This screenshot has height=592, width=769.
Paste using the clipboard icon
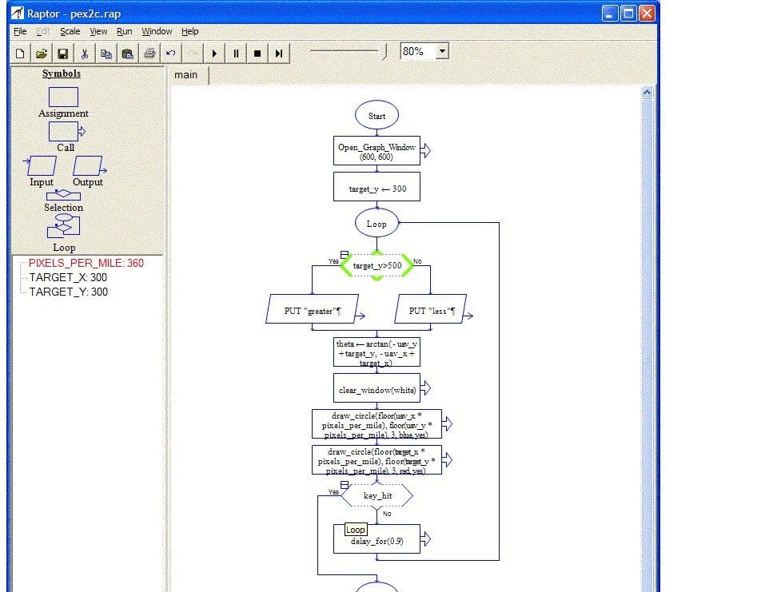(128, 54)
